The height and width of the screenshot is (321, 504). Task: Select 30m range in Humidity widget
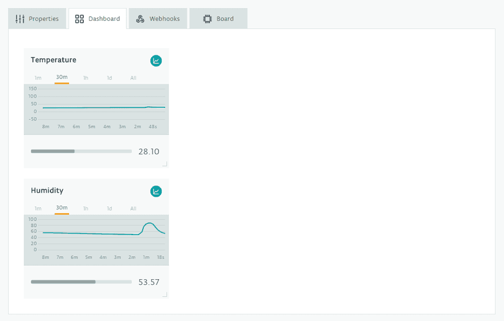coord(62,208)
